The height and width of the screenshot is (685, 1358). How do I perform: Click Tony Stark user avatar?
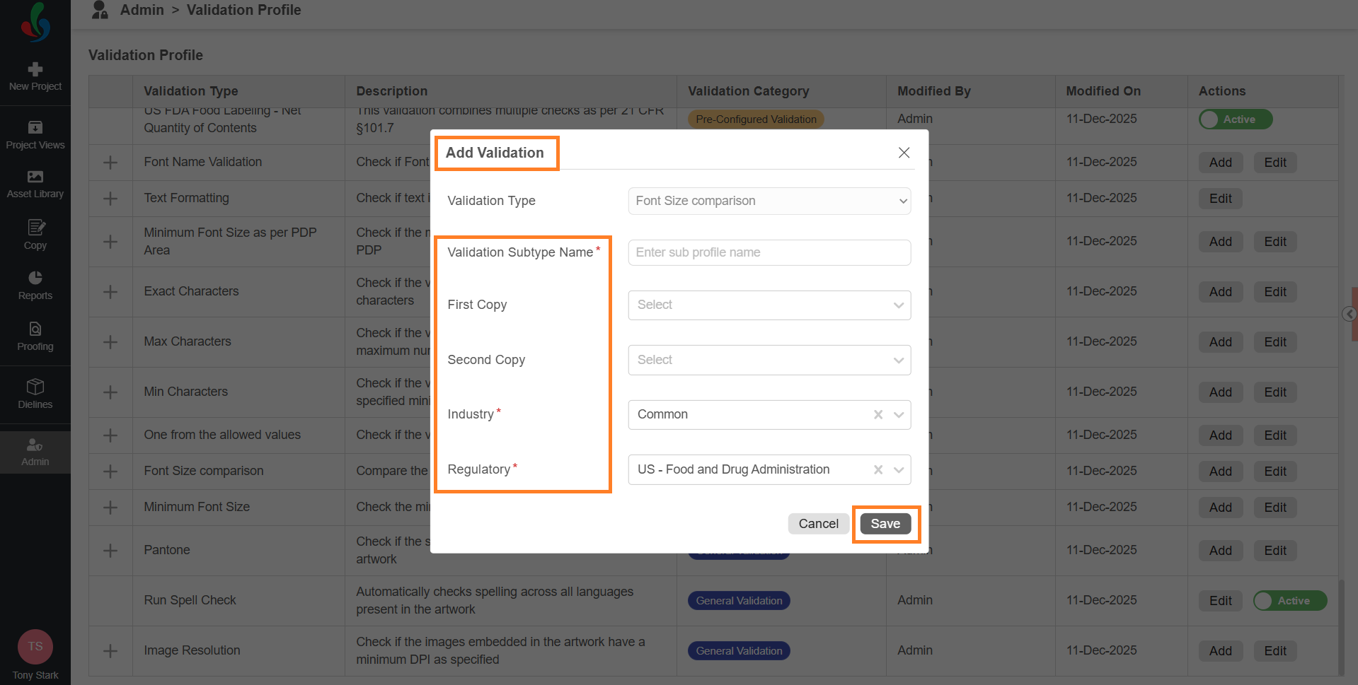(x=35, y=646)
